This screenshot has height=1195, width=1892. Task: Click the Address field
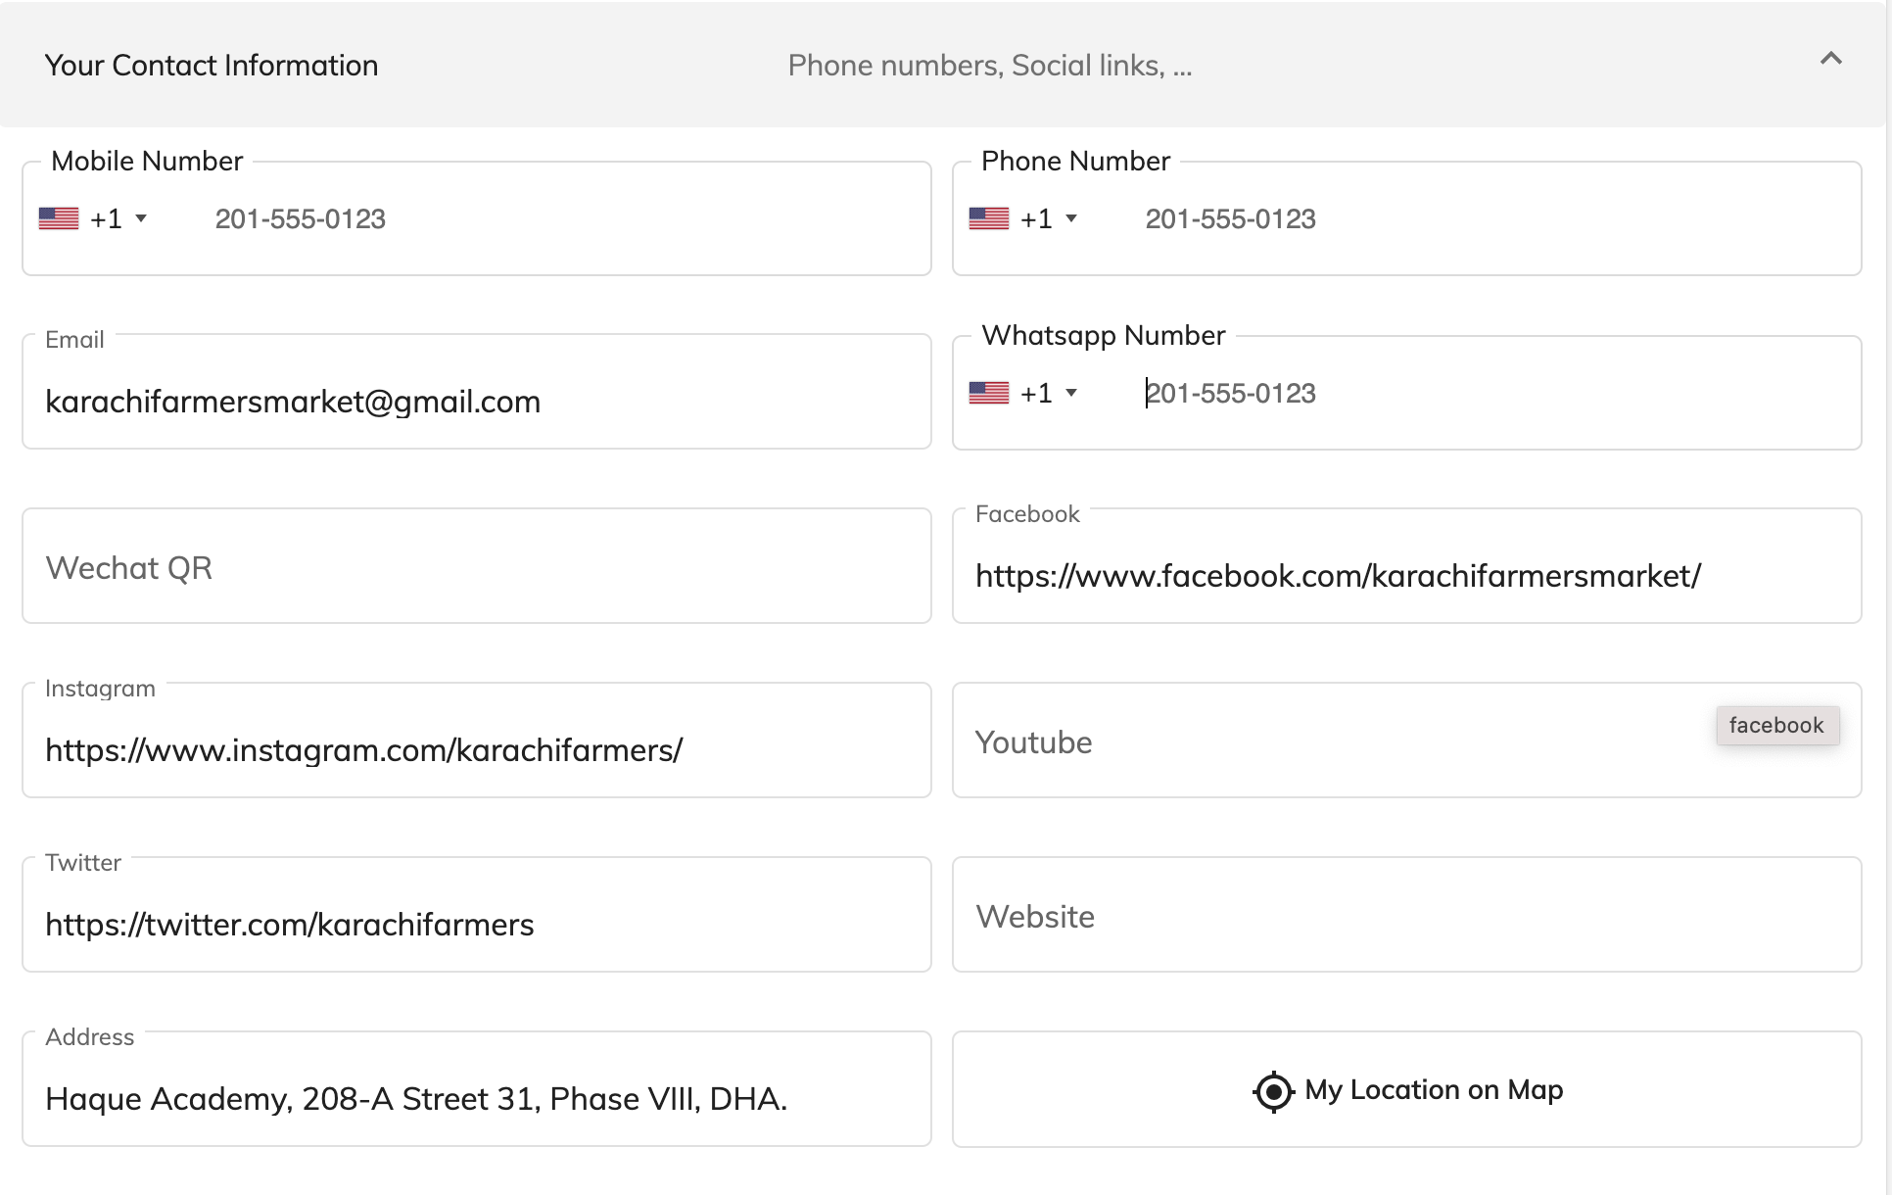[476, 1089]
